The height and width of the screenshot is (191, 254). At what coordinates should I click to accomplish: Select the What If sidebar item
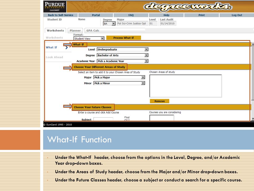[x=52, y=47]
